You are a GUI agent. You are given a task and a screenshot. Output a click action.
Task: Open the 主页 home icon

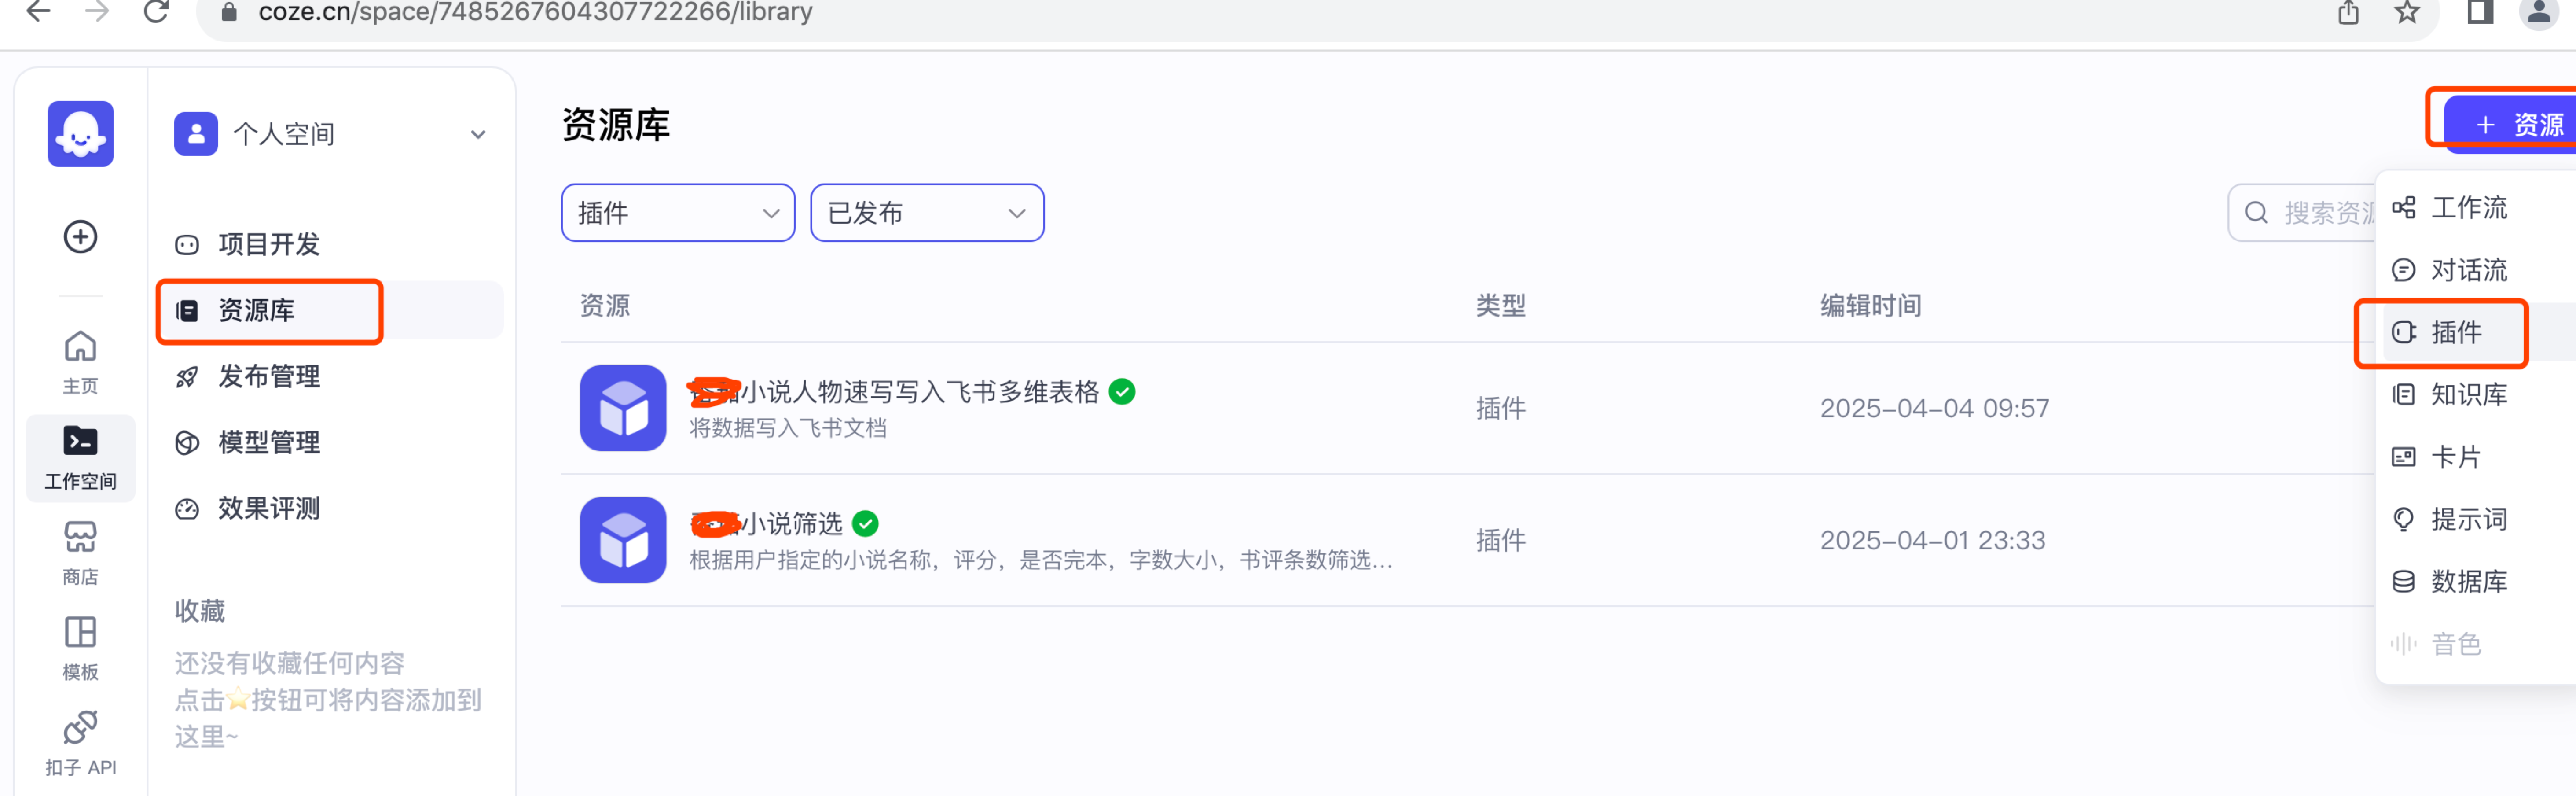click(x=80, y=361)
